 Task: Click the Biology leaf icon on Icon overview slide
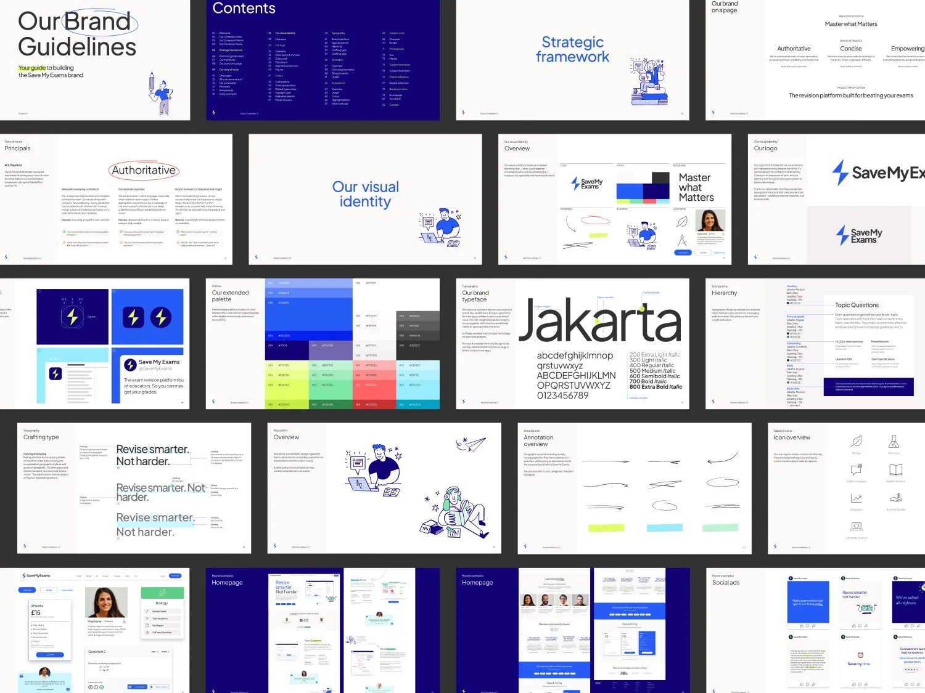(856, 441)
